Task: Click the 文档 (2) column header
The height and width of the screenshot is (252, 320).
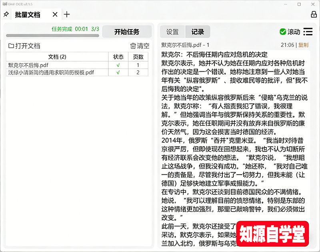Action: coord(57,57)
